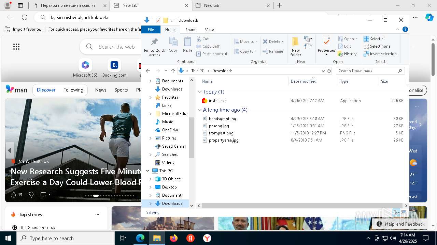The image size is (437, 245).
Task: Click the Rename command
Action: [x=272, y=51]
